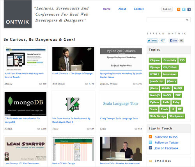
Task: Select the Clojure topic tag
Action: click(155, 60)
